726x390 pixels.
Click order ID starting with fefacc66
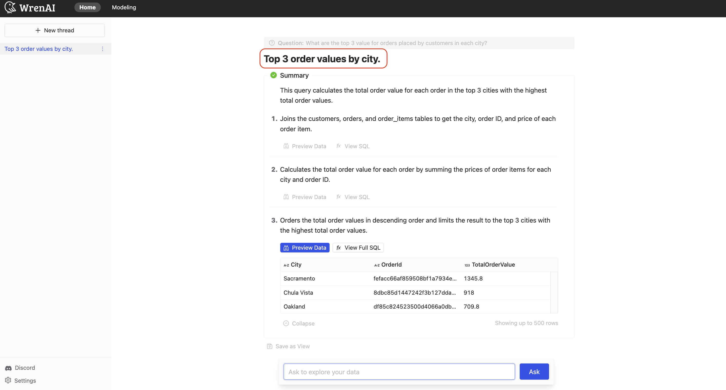[x=415, y=278]
